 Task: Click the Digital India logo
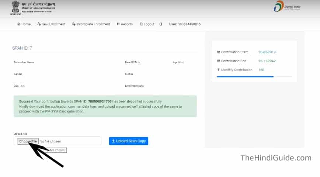(x=279, y=6)
